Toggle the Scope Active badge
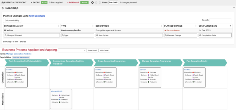This screenshot has height=112, width=236. 44,2
